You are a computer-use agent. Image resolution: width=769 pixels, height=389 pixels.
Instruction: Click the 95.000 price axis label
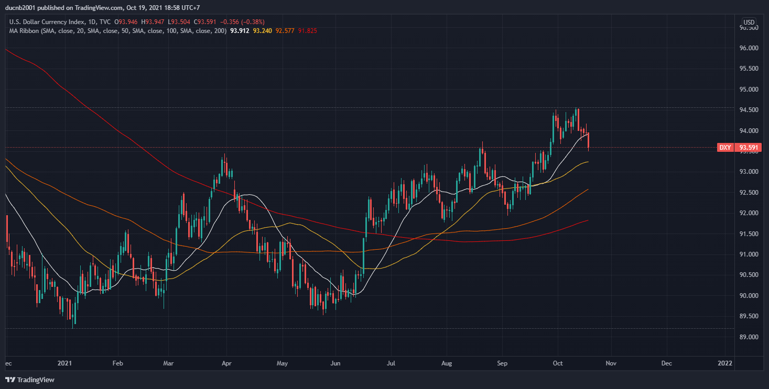[749, 90]
